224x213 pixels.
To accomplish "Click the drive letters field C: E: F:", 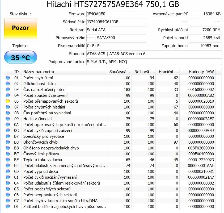I will pos(116,46).
